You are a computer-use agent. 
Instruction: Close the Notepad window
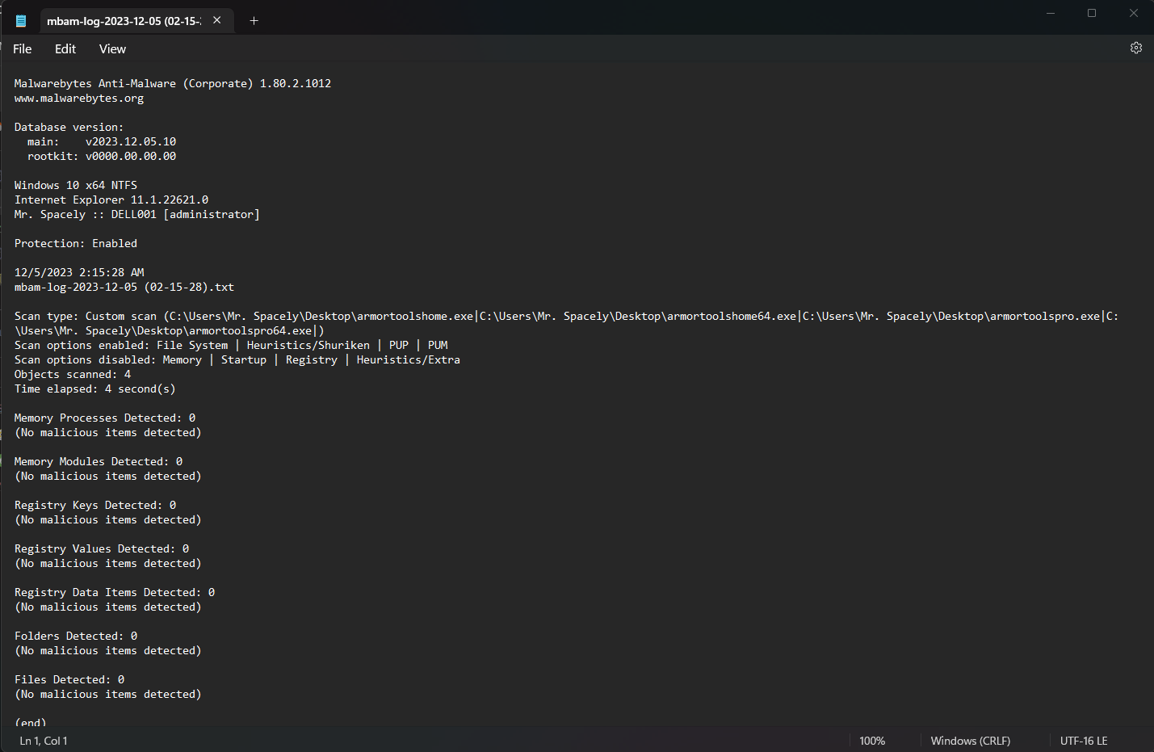click(1133, 13)
